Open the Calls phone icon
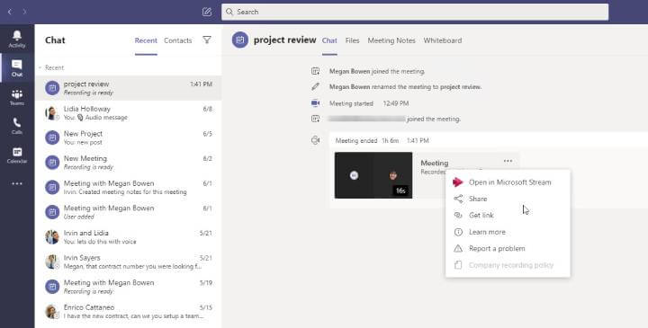648x328 pixels. click(17, 126)
